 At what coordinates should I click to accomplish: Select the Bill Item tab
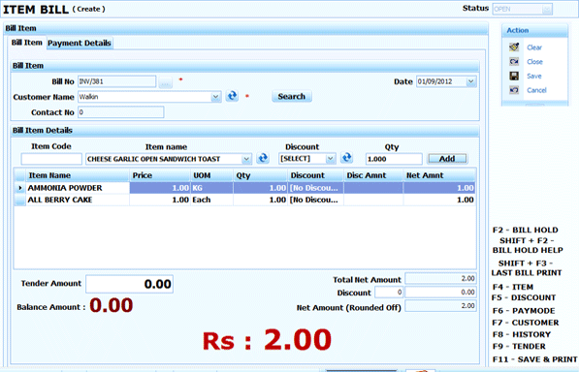(27, 43)
